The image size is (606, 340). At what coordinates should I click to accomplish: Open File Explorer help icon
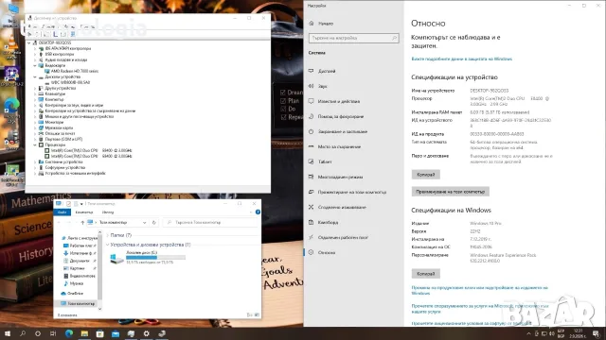258,212
